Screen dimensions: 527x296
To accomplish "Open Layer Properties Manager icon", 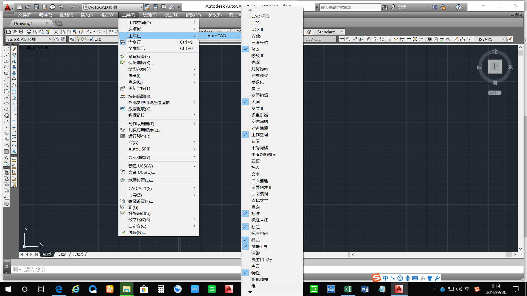I will coord(72,39).
